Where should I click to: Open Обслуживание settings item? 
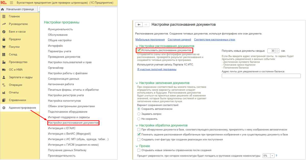pos(58,35)
